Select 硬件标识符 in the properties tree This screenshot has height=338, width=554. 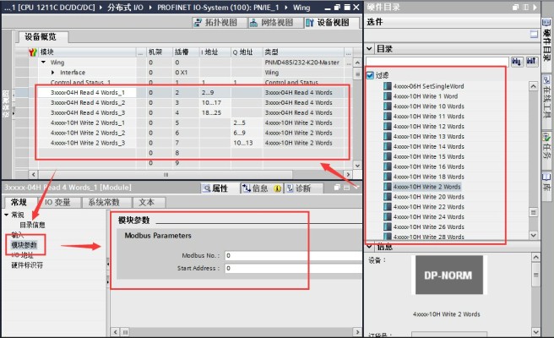27,264
